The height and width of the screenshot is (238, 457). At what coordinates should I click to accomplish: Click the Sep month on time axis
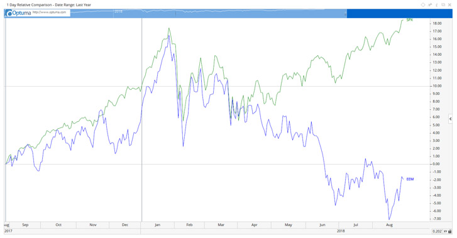click(x=25, y=225)
